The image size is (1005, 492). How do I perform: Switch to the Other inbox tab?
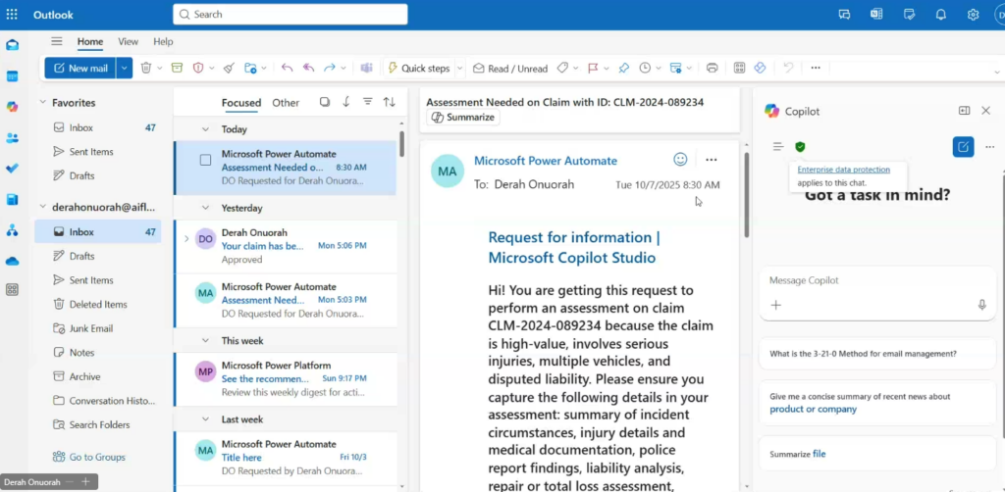[x=286, y=102]
